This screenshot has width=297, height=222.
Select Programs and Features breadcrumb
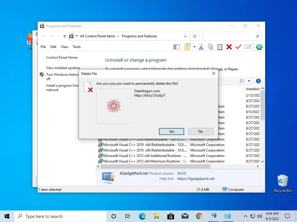139,36
